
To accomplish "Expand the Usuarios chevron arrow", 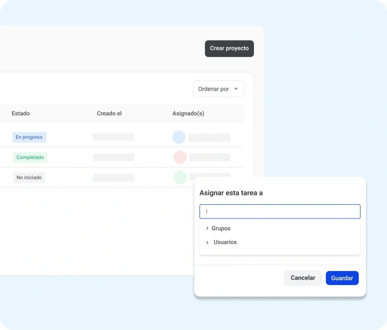I will pyautogui.click(x=207, y=242).
